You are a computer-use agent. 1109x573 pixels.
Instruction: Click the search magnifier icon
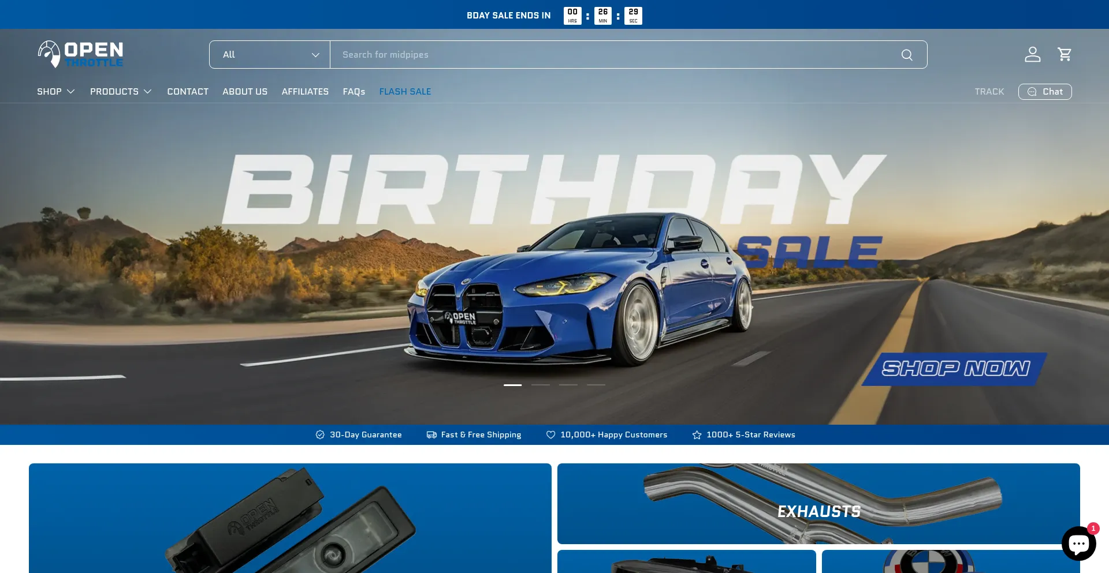coord(907,55)
